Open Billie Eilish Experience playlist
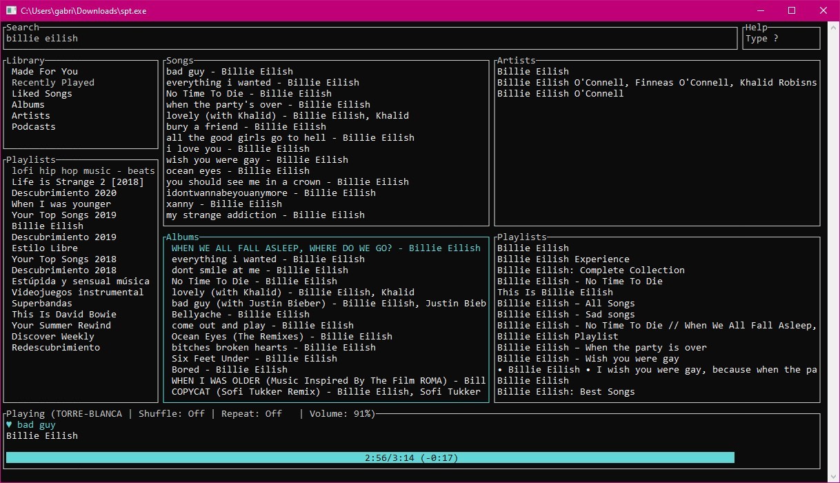This screenshot has height=483, width=840. (563, 259)
